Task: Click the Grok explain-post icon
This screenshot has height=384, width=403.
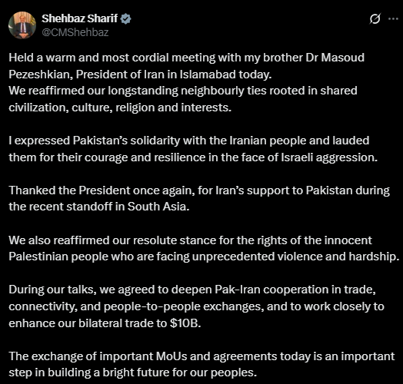Action: pyautogui.click(x=375, y=18)
